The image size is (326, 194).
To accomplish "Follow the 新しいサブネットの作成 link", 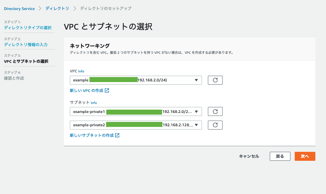I will [91, 136].
